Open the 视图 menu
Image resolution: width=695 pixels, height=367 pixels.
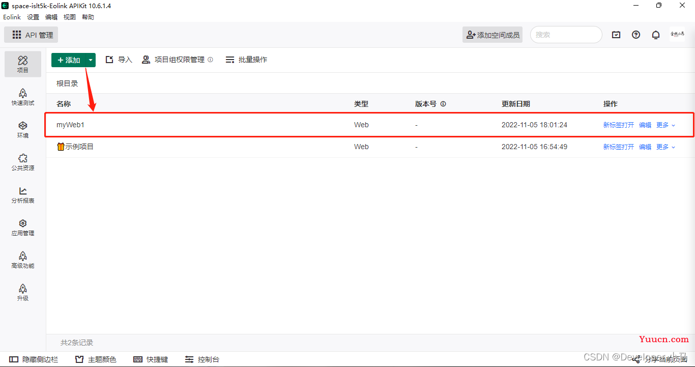(70, 17)
